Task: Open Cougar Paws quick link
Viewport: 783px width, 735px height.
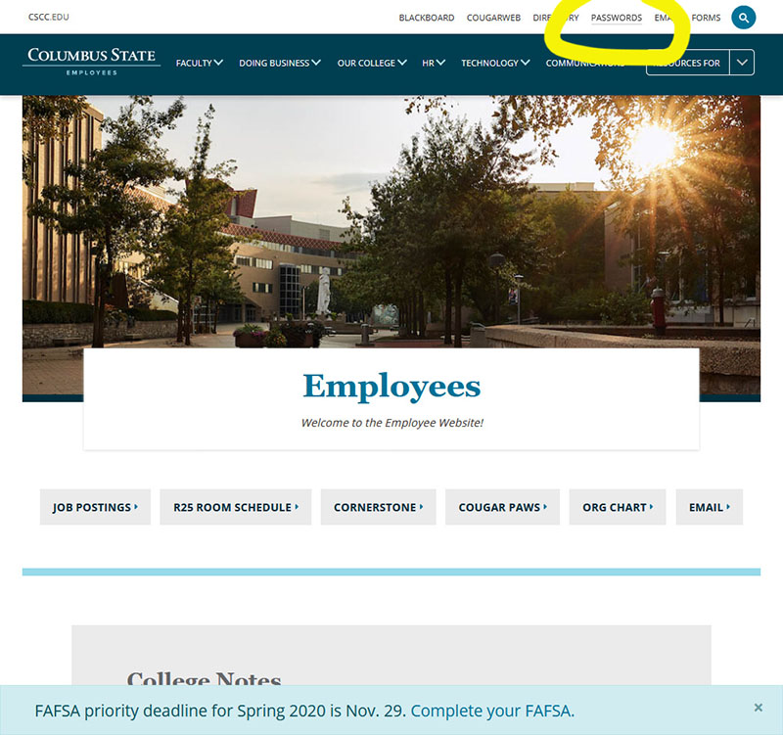Action: tap(502, 507)
